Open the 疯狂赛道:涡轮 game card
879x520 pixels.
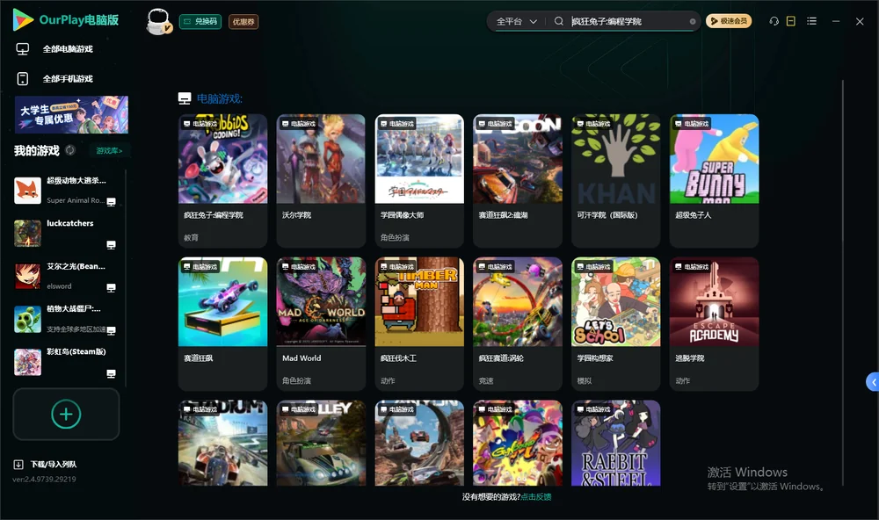click(x=518, y=323)
